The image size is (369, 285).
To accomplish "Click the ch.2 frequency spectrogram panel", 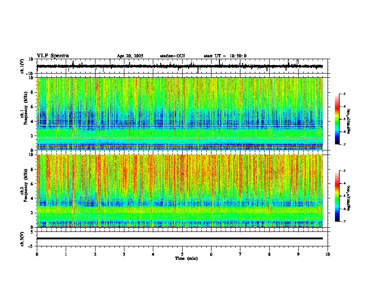I will 180,191.
